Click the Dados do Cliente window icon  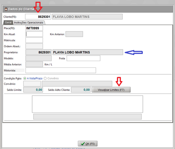coord(6,9)
